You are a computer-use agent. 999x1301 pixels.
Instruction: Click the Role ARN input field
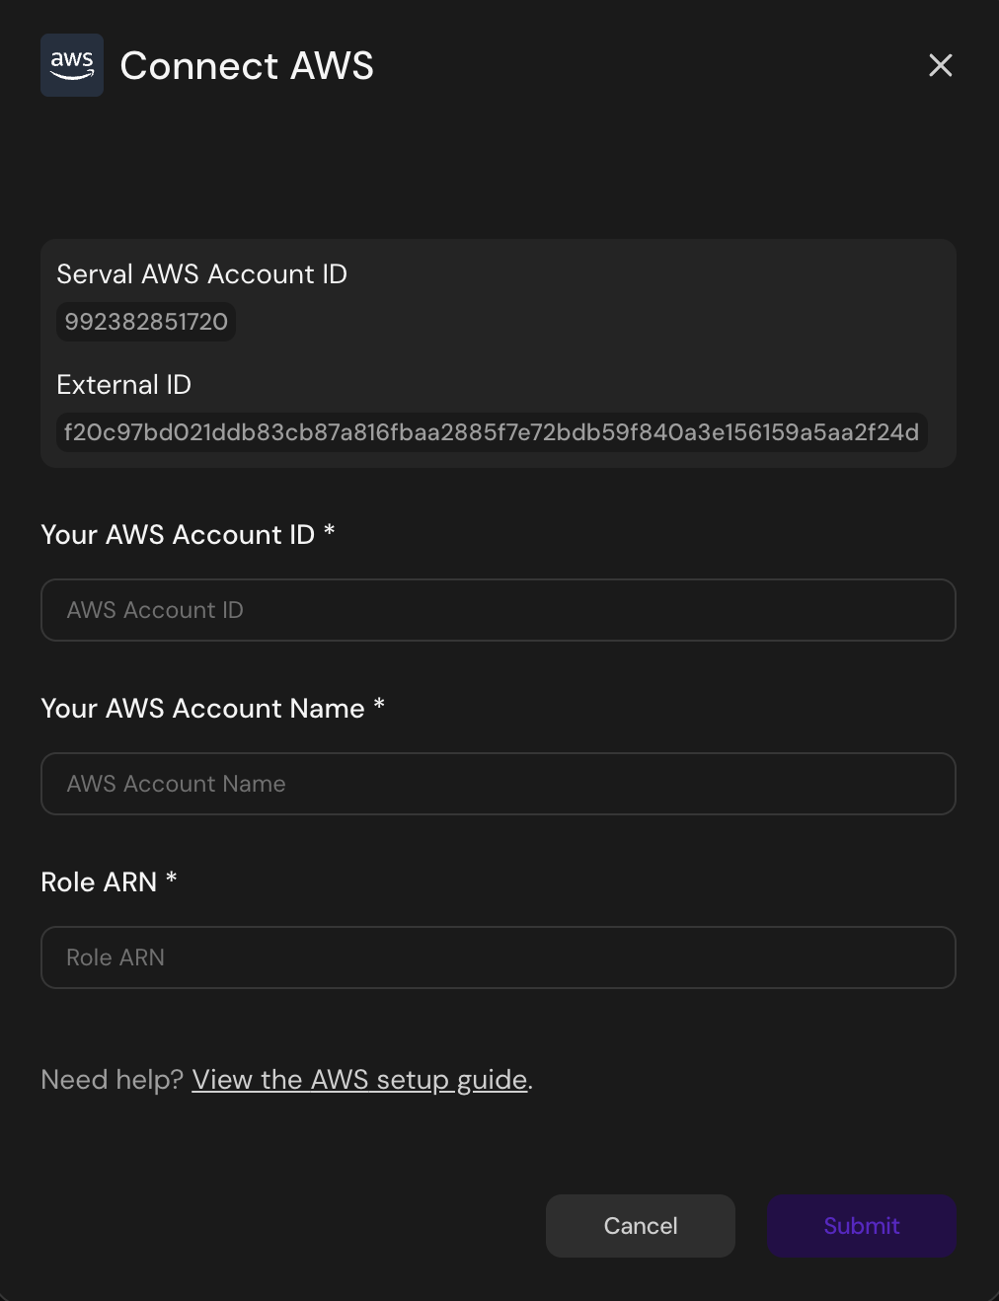498,957
